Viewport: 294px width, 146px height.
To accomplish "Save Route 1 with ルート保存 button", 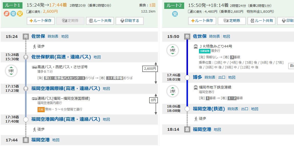I will 41,21.
